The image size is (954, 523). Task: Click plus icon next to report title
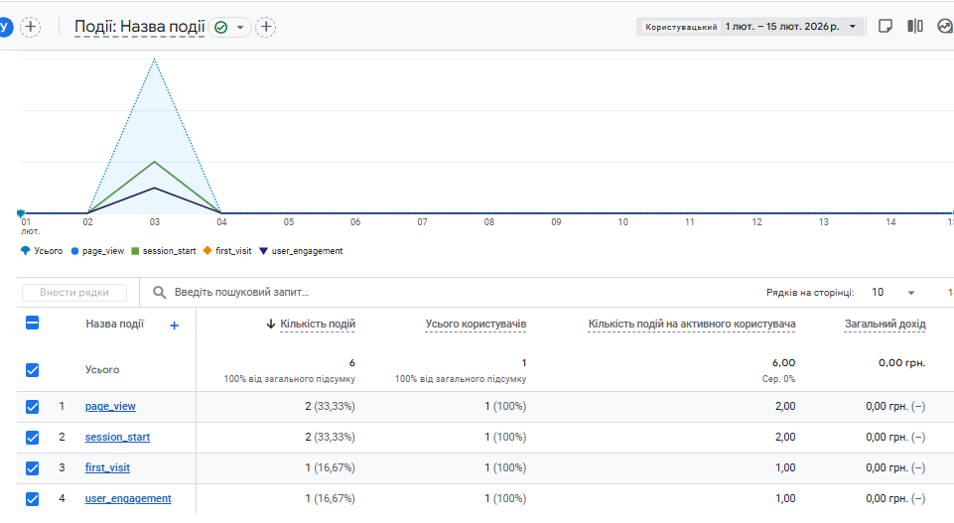coord(266,27)
